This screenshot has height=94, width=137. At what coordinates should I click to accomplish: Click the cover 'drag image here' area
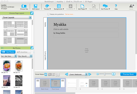pyautogui.click(x=87, y=50)
